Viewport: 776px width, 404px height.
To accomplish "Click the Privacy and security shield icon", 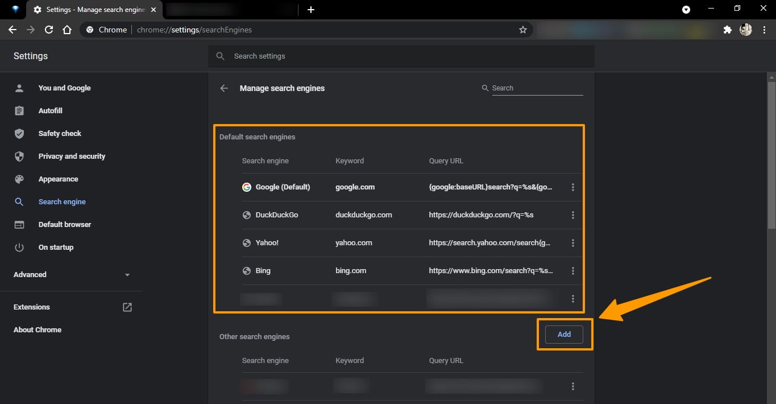I will pyautogui.click(x=19, y=156).
